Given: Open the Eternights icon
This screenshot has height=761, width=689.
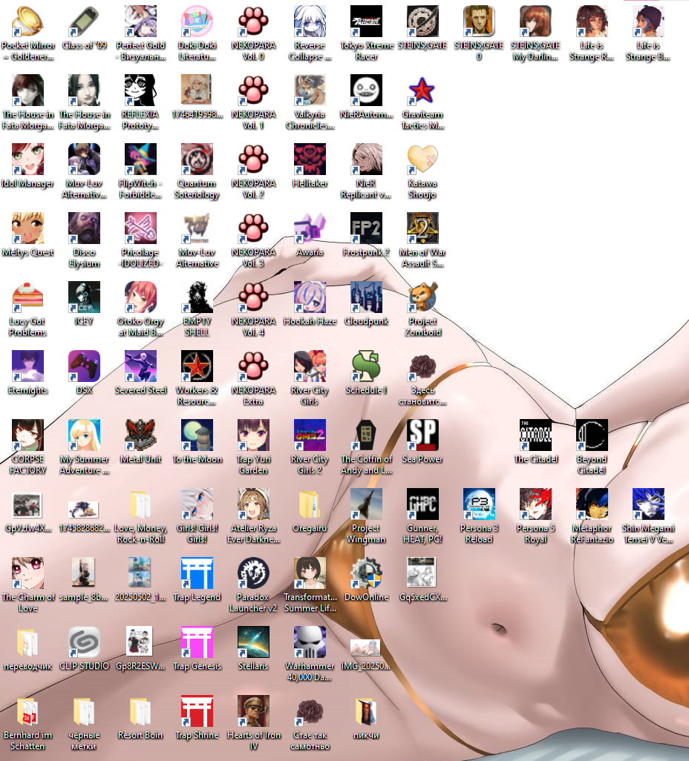Looking at the screenshot, I should pos(27,366).
